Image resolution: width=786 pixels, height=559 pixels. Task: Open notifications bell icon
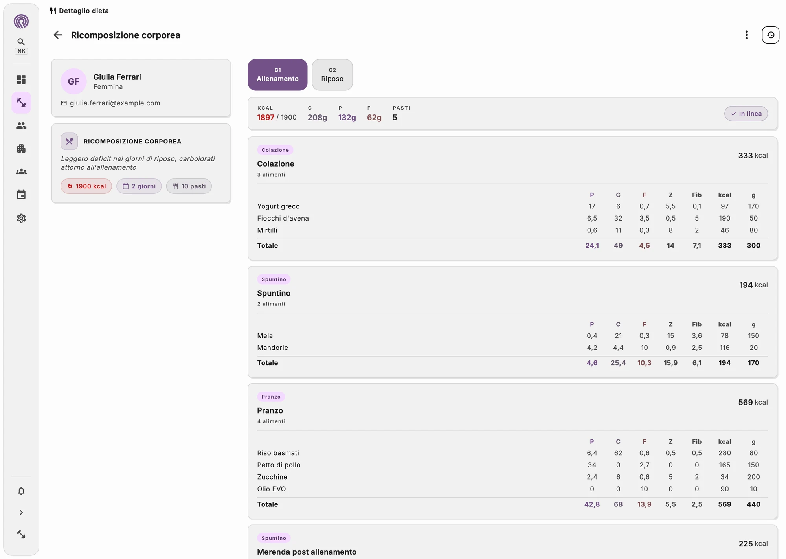(x=21, y=491)
